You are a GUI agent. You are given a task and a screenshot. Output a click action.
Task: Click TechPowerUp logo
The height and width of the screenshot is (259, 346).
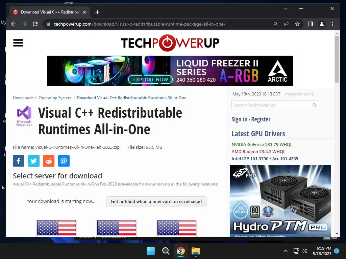(170, 43)
